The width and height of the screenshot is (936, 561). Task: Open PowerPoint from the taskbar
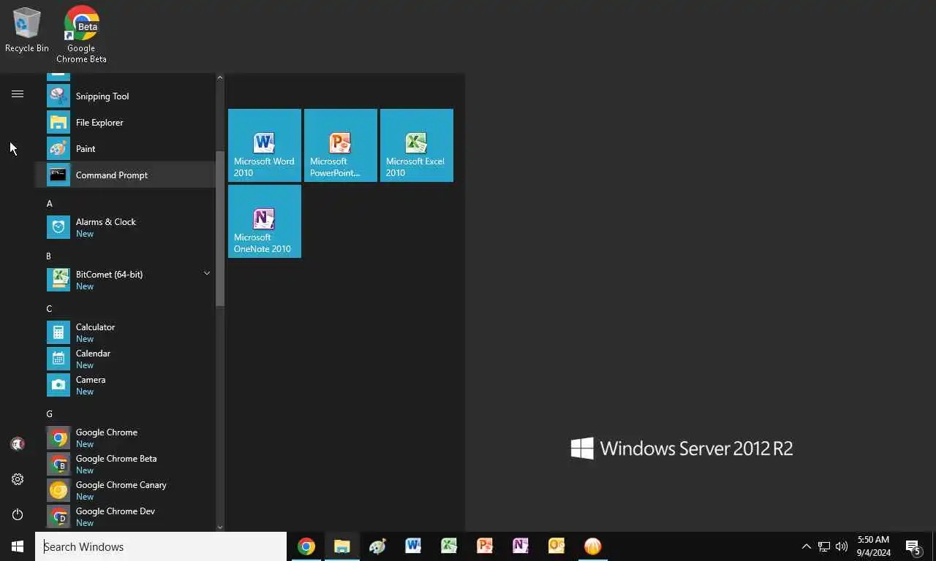[x=485, y=546]
